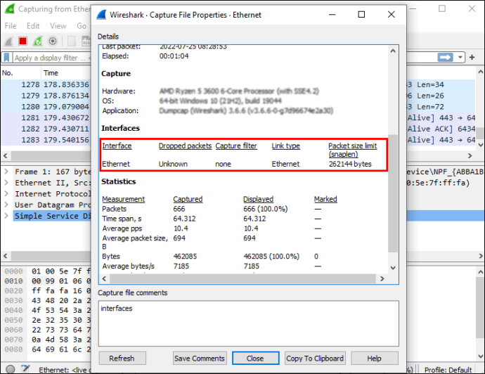This screenshot has height=374, width=485.
Task: Maximize the Capture File Properties dialog
Action: 361,15
